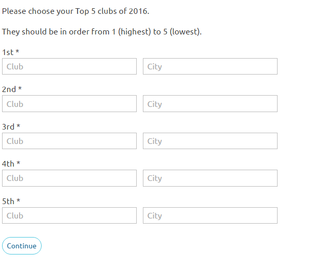Click the 1st place Club field

69,66
